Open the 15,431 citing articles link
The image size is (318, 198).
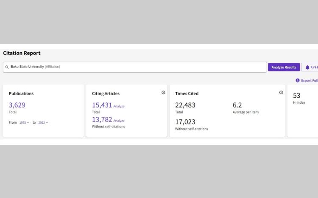(x=101, y=105)
